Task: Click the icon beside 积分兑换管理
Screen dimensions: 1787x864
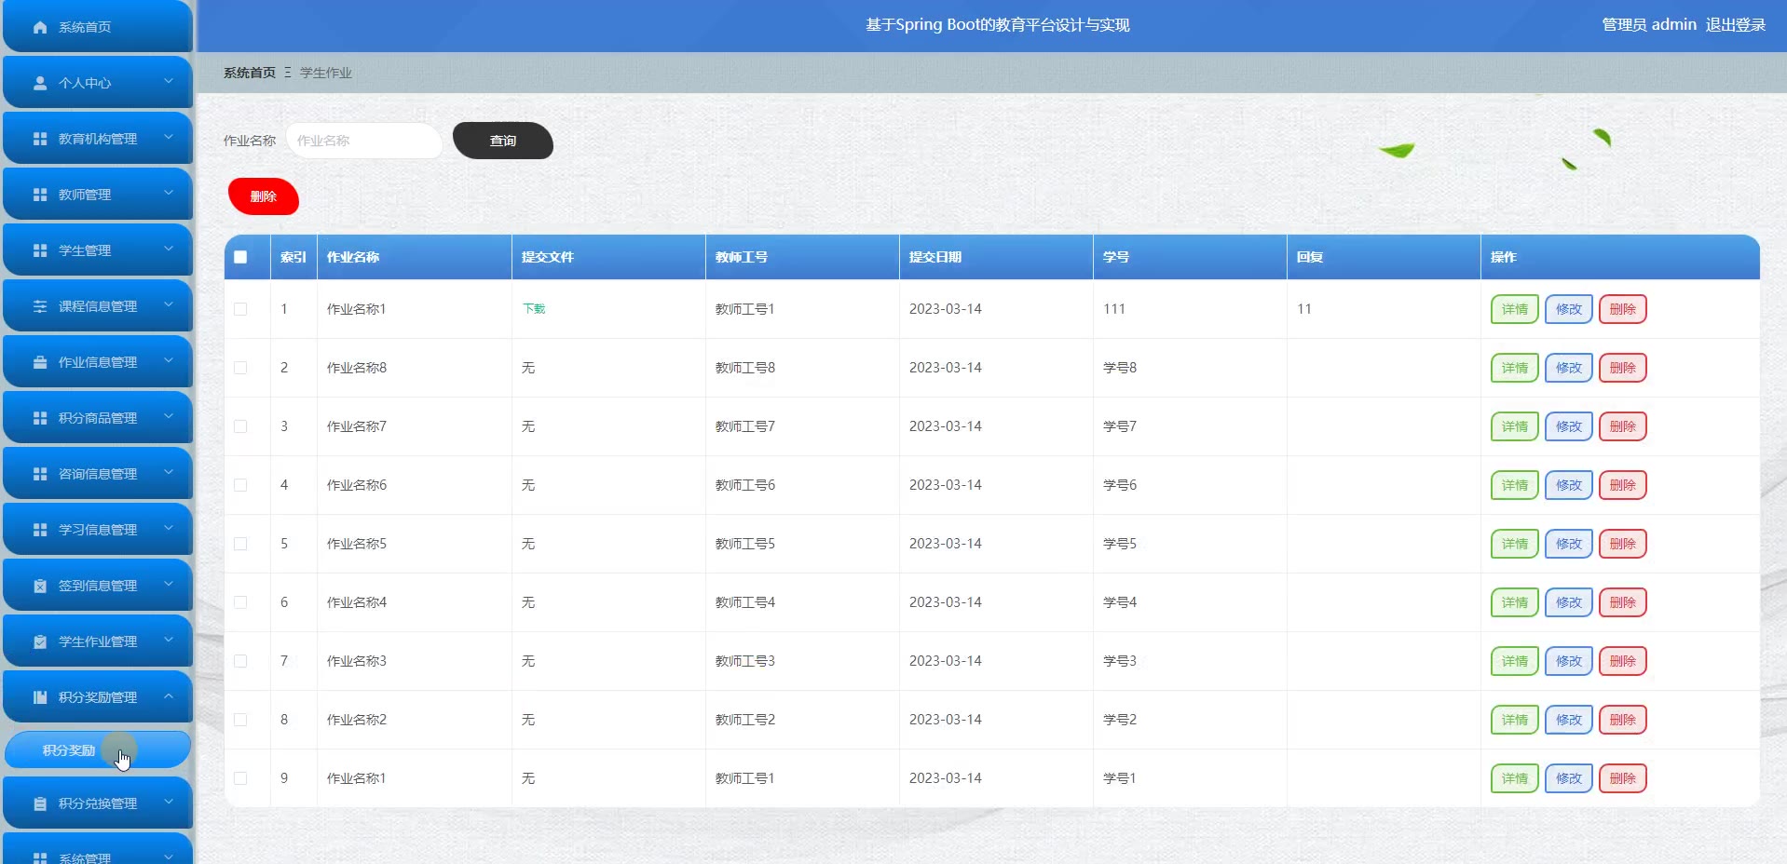Action: [x=40, y=803]
